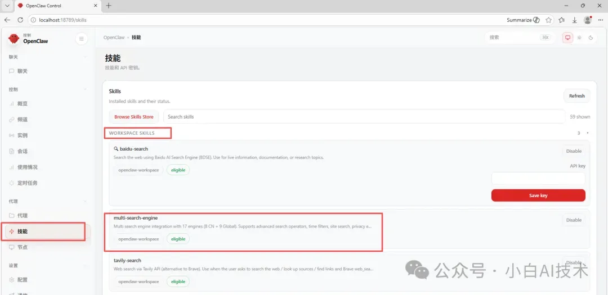Click the Skills card heading
The height and width of the screenshot is (295, 608).
[x=115, y=92]
